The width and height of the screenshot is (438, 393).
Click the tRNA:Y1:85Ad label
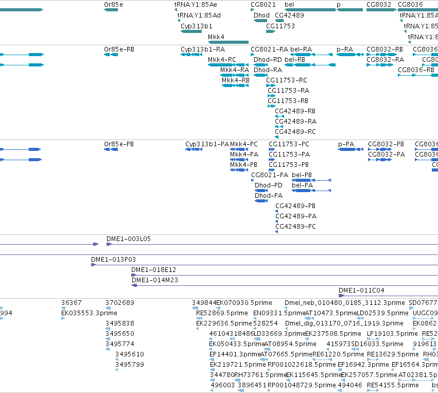[x=199, y=15]
